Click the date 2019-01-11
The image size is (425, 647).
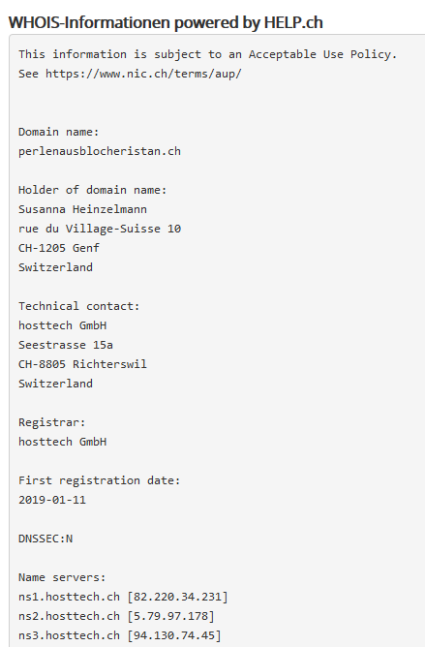[52, 500]
